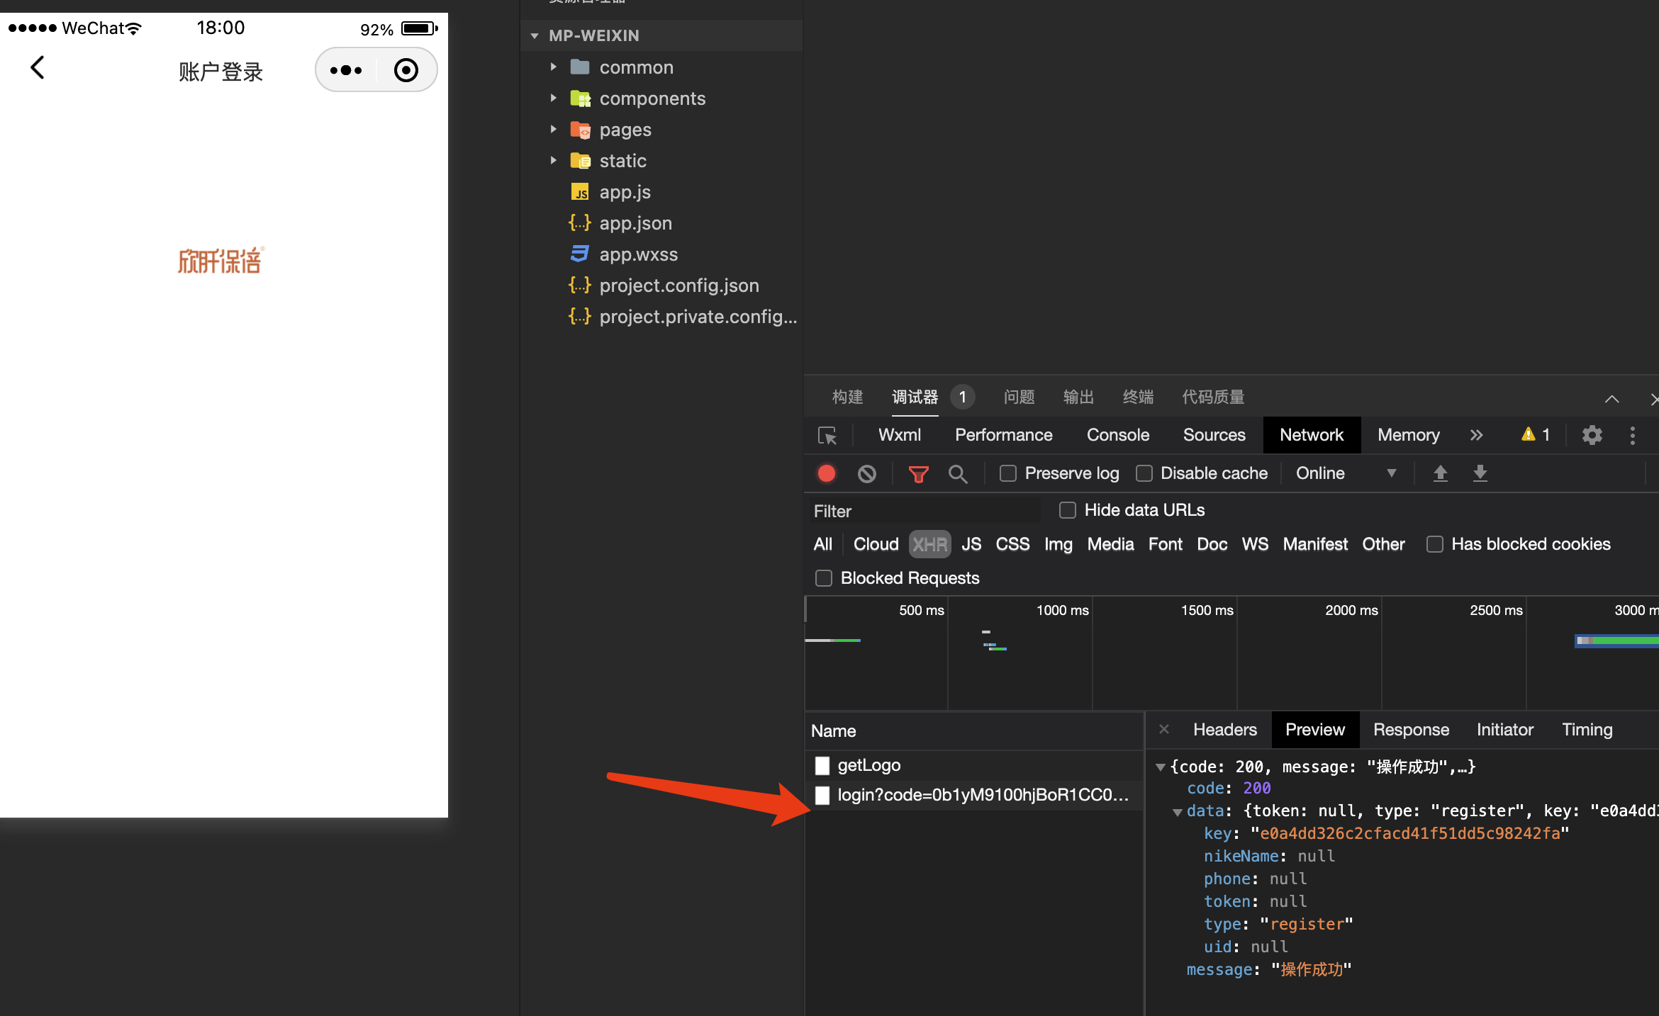The height and width of the screenshot is (1016, 1659).
Task: Check Blocked Requests
Action: point(823,578)
